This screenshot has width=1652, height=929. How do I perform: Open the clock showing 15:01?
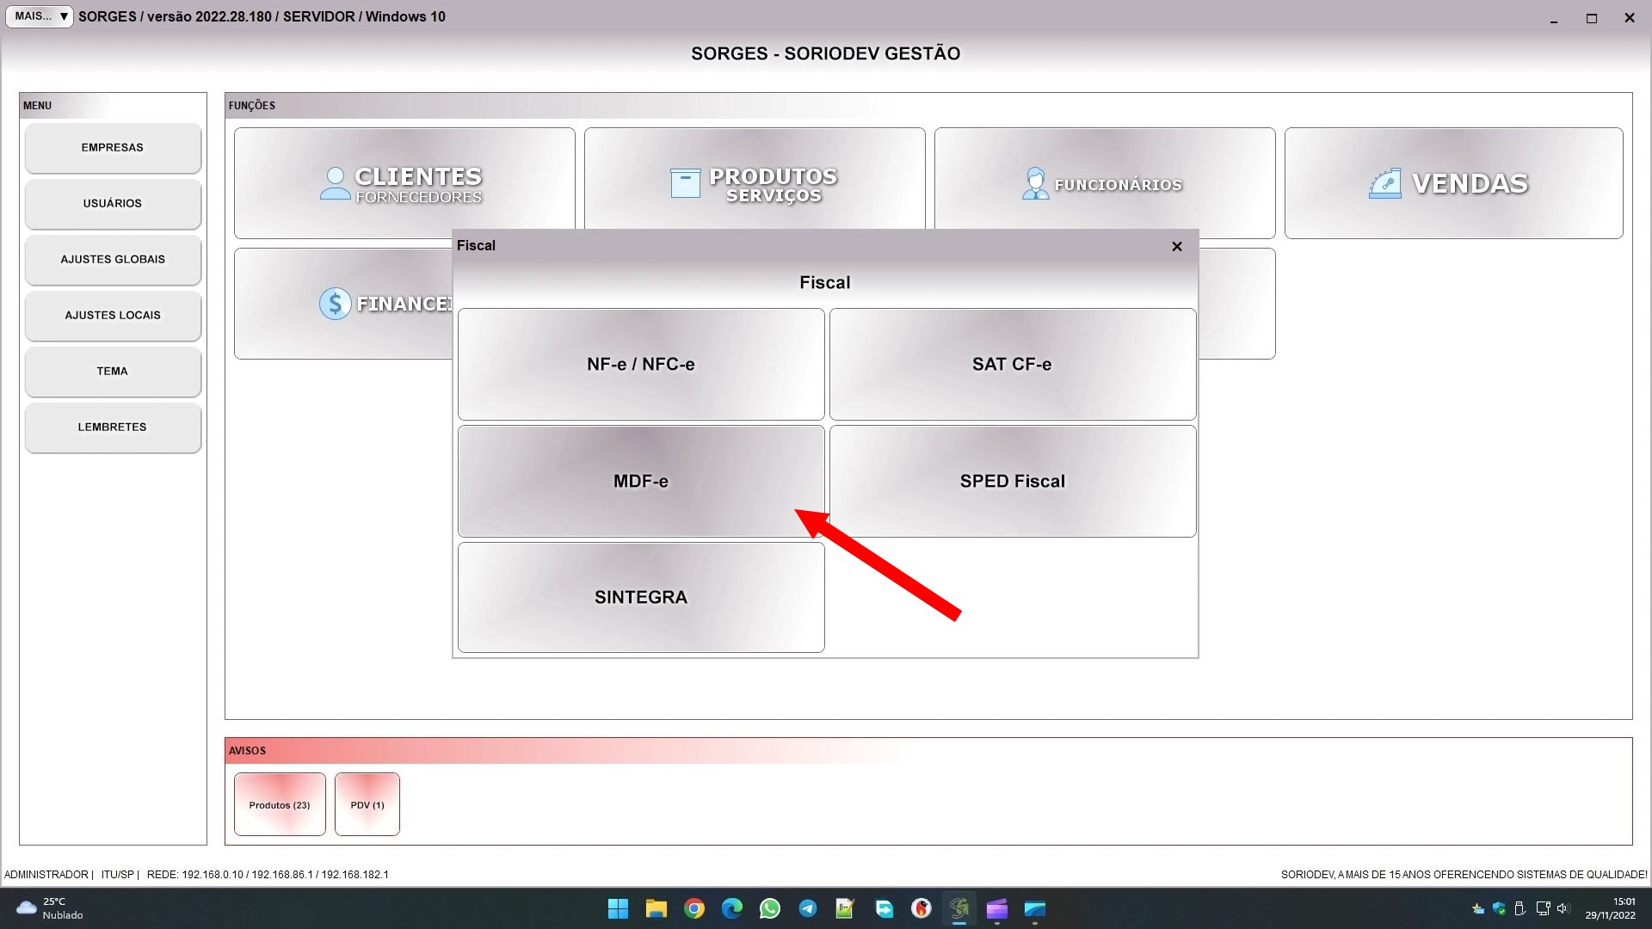(x=1611, y=909)
